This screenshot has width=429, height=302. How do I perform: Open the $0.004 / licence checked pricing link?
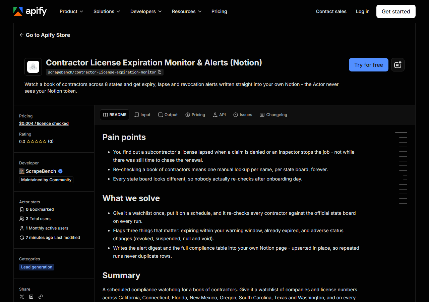pyautogui.click(x=44, y=123)
